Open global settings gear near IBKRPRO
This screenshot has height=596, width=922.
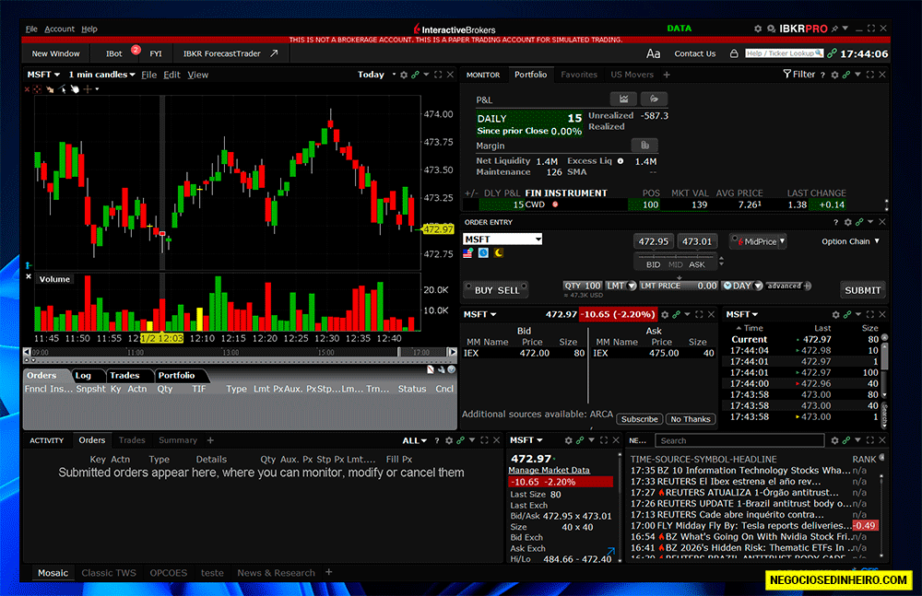758,29
